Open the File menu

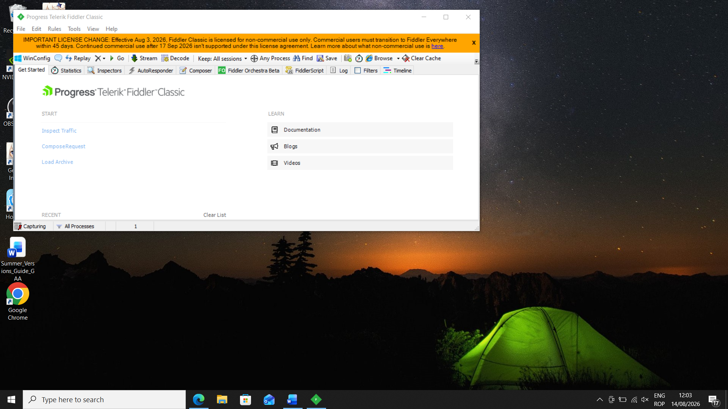pos(21,29)
